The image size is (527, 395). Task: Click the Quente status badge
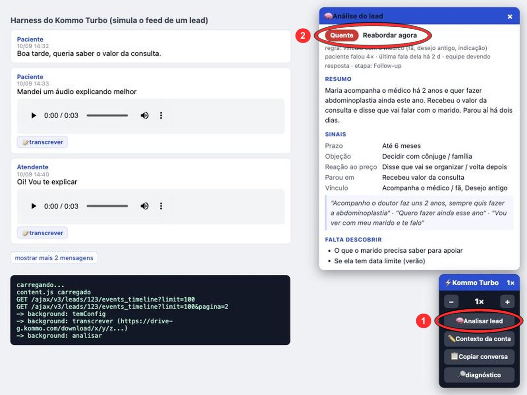coord(342,35)
